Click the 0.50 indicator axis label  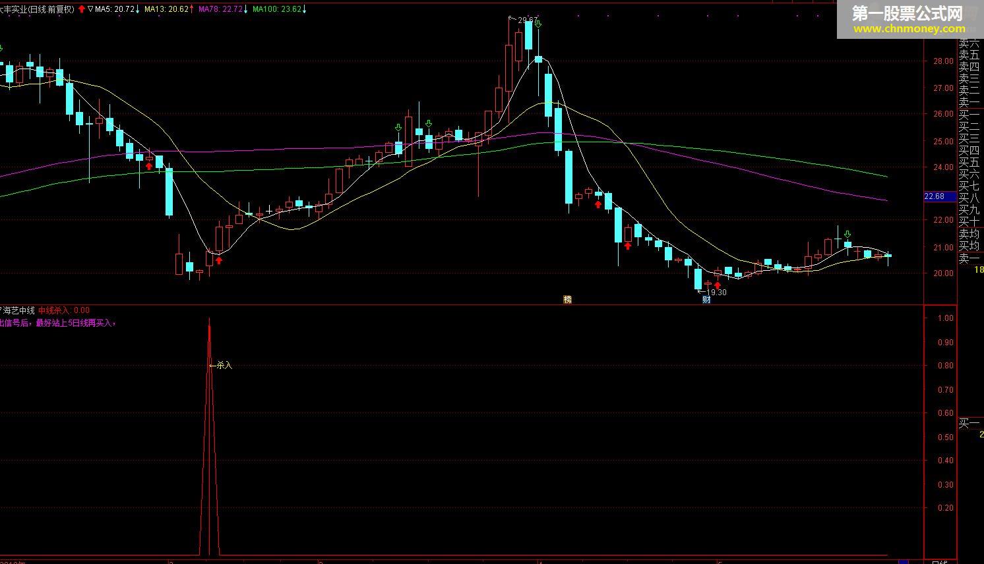[946, 437]
